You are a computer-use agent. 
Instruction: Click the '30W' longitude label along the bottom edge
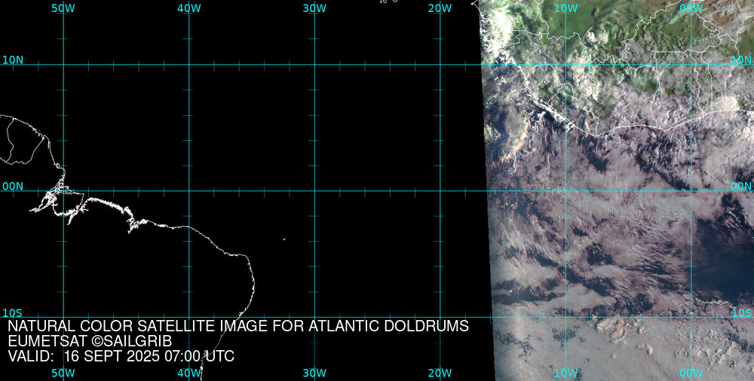[314, 373]
